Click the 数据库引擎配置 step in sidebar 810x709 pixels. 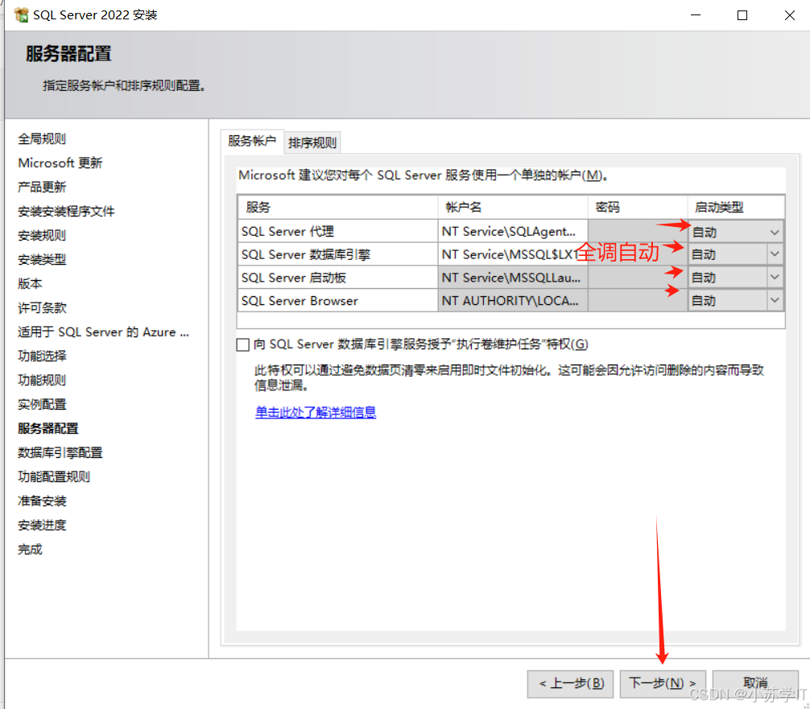pos(60,453)
